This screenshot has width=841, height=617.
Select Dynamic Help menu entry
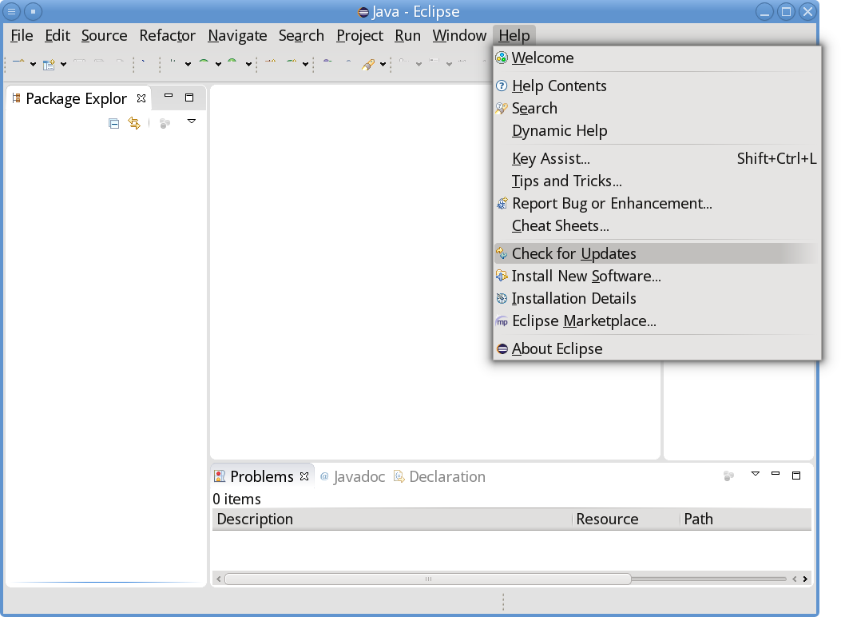point(657,131)
